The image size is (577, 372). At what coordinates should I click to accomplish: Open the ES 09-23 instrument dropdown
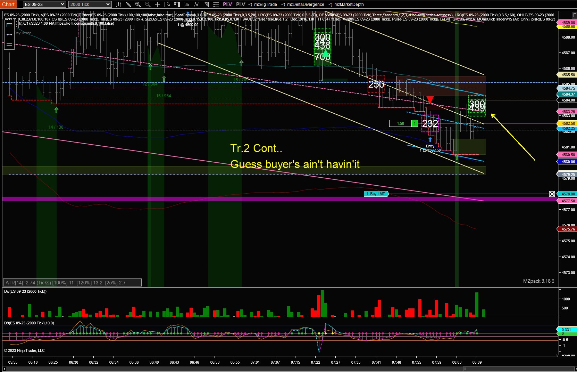[x=44, y=5]
